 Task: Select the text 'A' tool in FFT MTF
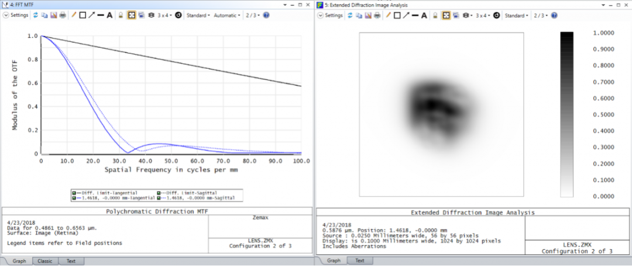(109, 15)
